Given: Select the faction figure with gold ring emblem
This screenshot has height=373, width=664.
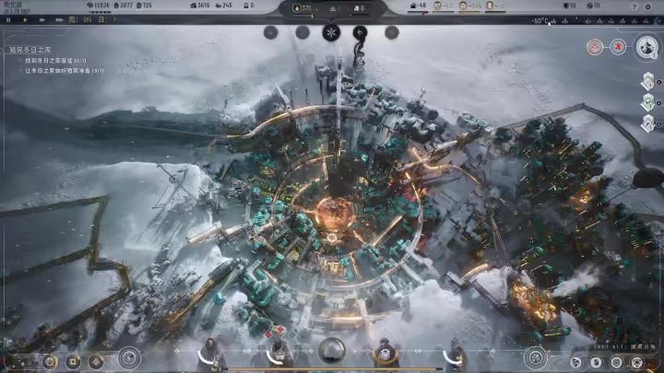Looking at the screenshot, I should tap(385, 353).
